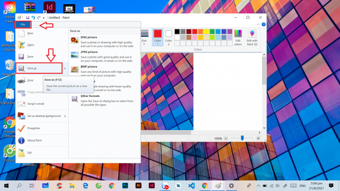
Task: Expand Set as desktop background submenu
Action: coord(65,116)
